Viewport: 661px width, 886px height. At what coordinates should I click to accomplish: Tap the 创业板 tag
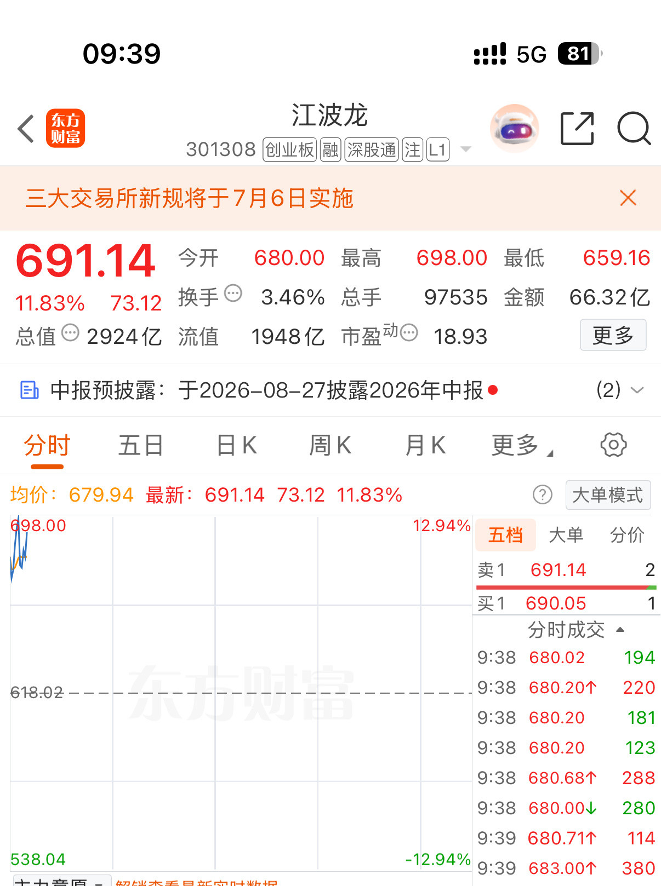point(290,149)
